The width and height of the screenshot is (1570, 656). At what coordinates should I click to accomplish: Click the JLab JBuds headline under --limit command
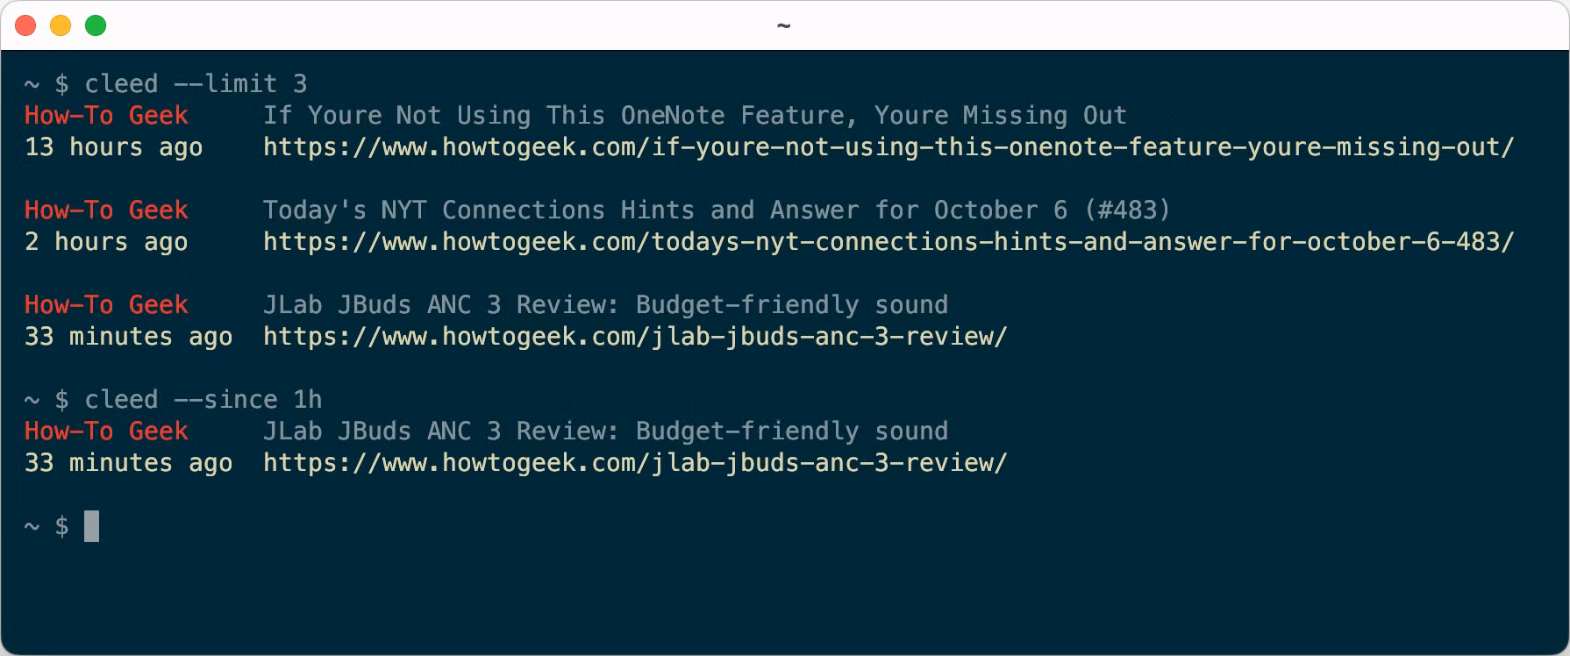coord(605,305)
